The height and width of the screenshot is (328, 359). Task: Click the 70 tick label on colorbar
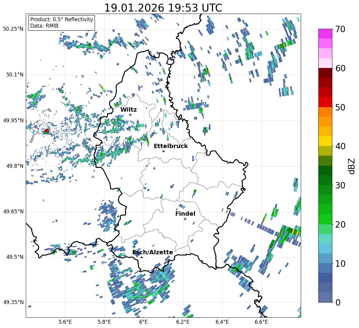(340, 29)
